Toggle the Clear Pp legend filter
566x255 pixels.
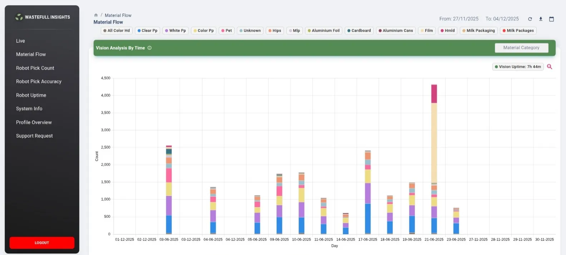click(x=147, y=31)
